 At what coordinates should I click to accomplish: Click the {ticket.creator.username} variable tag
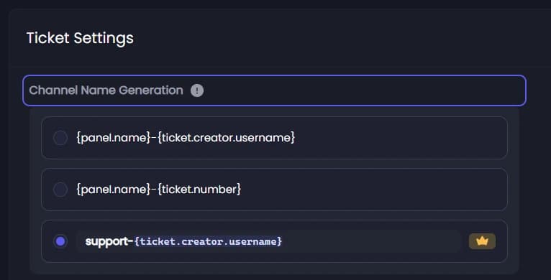[208, 241]
